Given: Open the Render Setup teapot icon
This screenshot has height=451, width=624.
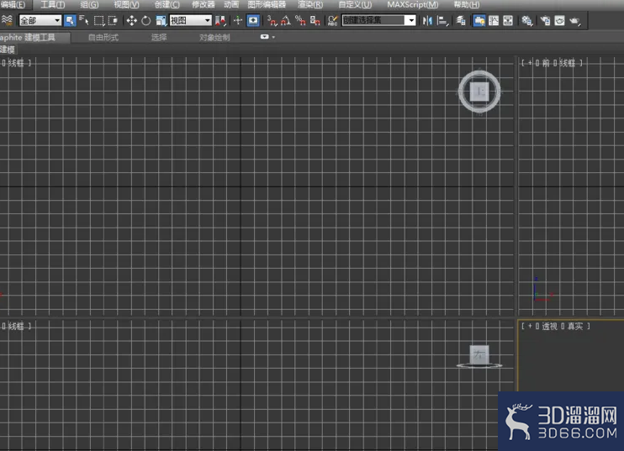Looking at the screenshot, I should pyautogui.click(x=545, y=20).
